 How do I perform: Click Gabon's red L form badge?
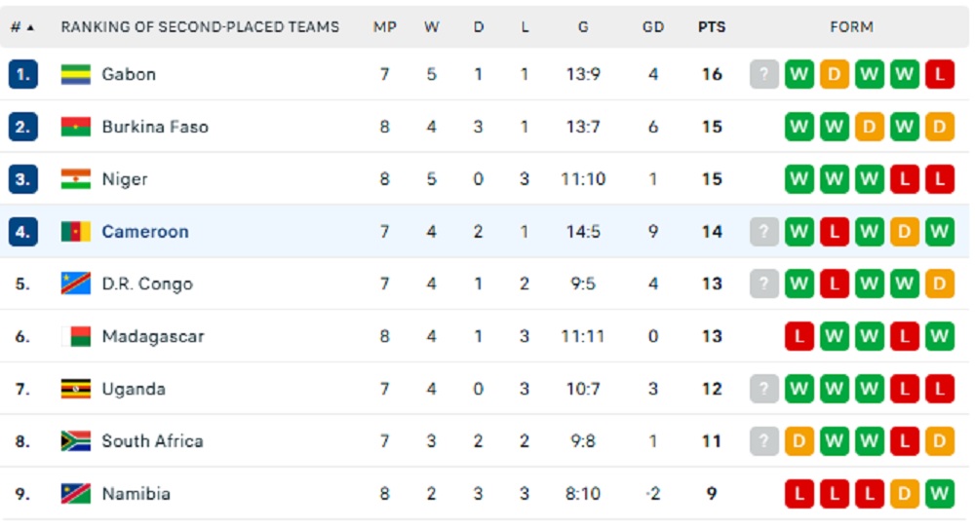coord(940,74)
